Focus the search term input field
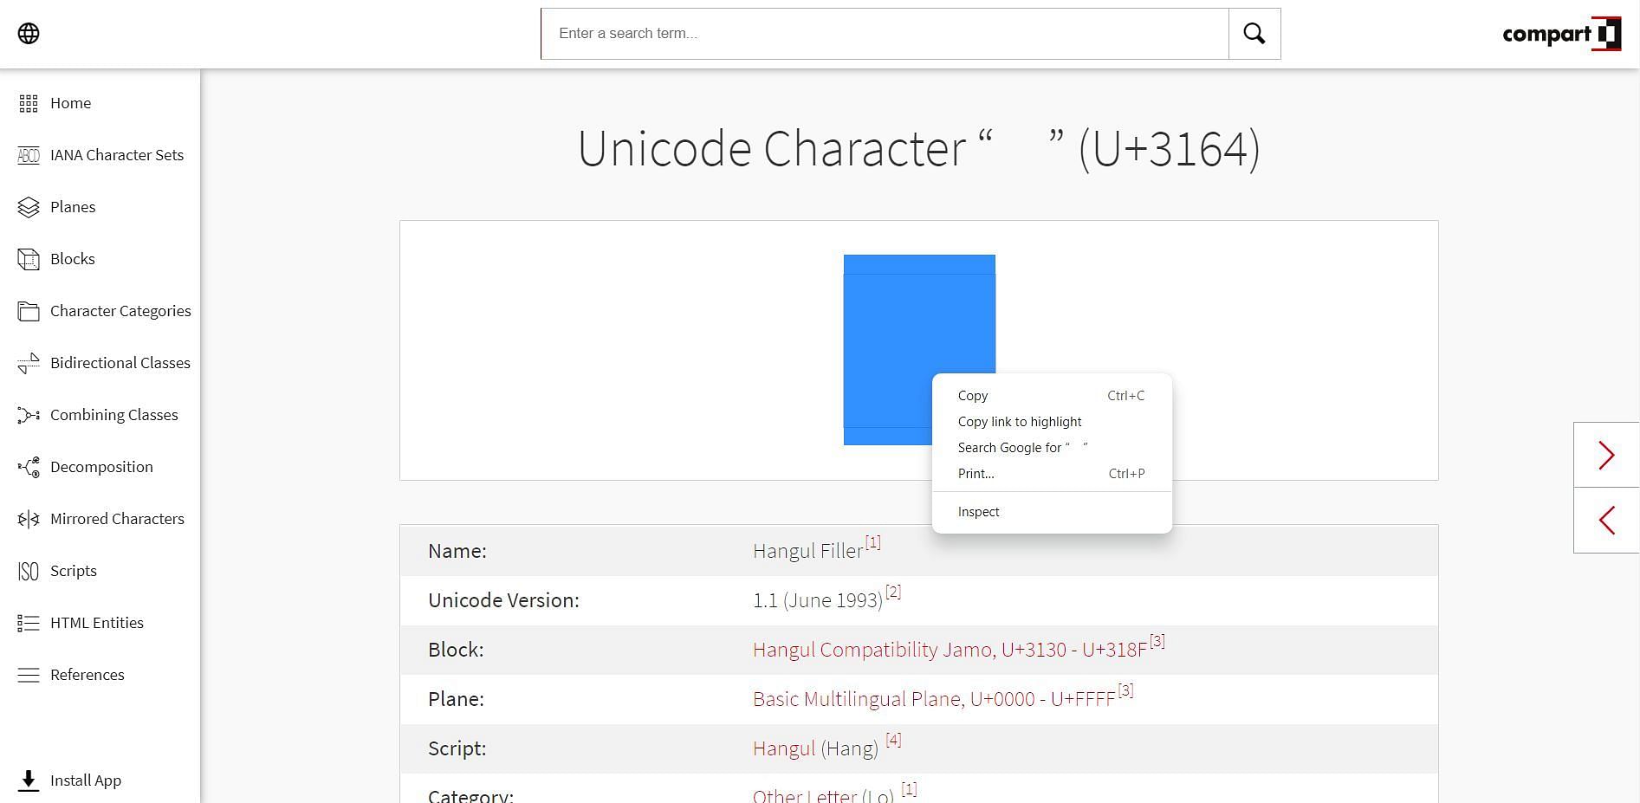This screenshot has height=803, width=1640. pyautogui.click(x=884, y=34)
